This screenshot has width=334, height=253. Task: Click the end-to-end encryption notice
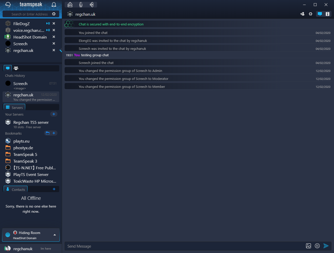coord(111,24)
